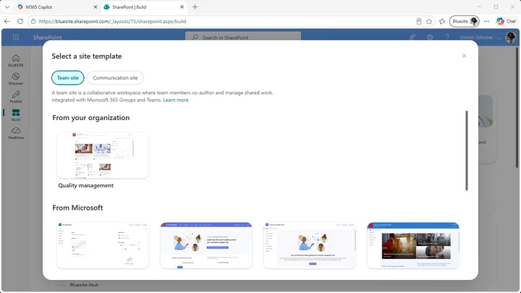Open the tab search dropdown arrow
Image resolution: width=521 pixels, height=293 pixels.
(x=7, y=7)
